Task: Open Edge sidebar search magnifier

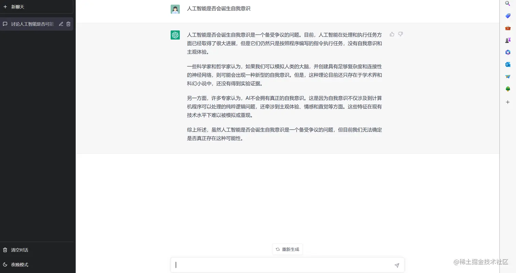Action: point(508,3)
